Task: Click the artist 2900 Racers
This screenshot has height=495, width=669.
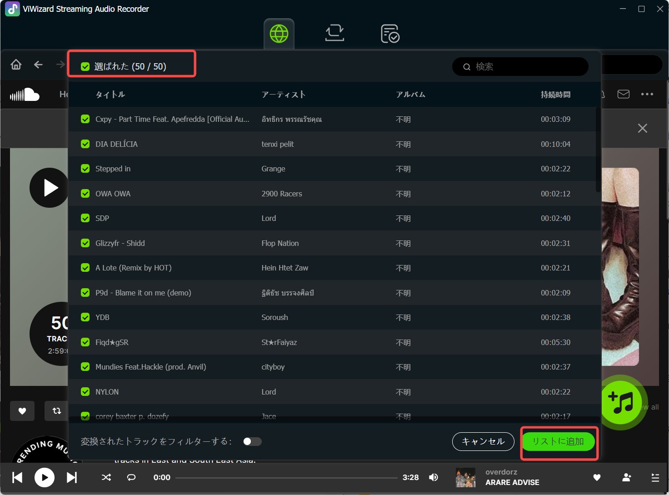Action: click(282, 194)
